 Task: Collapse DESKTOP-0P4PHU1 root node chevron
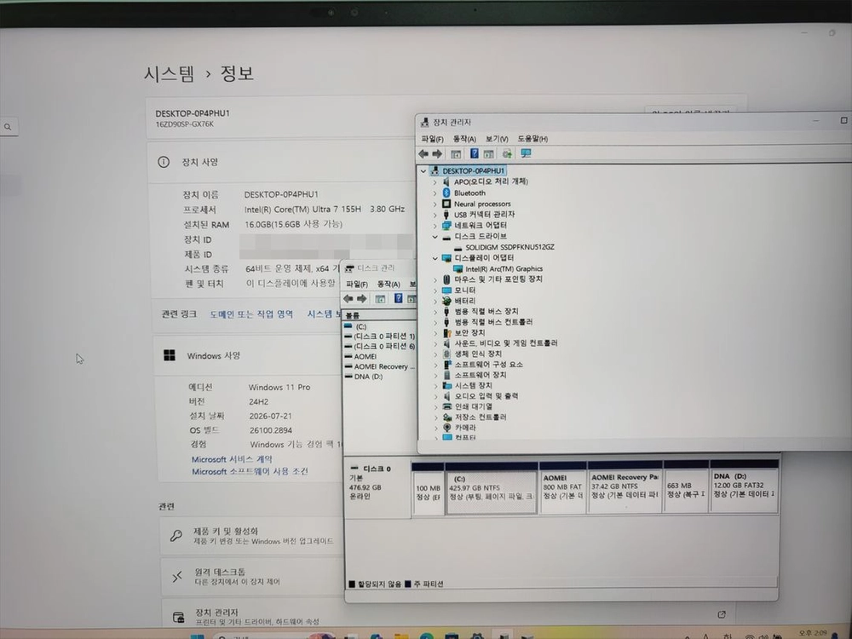pos(423,171)
